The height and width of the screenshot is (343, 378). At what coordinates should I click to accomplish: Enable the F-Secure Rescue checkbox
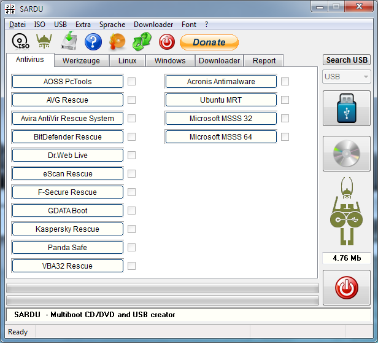coord(131,192)
